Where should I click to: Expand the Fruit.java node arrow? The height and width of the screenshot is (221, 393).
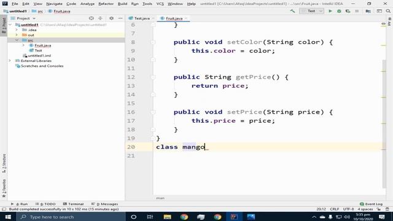click(x=23, y=45)
